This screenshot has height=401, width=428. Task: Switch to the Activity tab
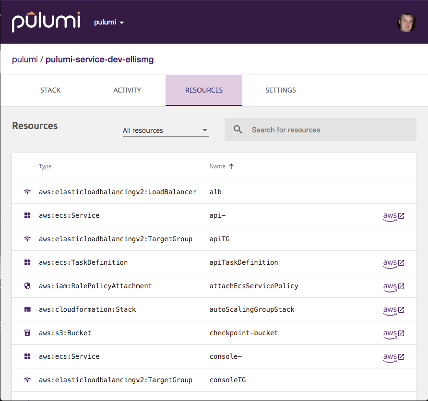tap(127, 90)
